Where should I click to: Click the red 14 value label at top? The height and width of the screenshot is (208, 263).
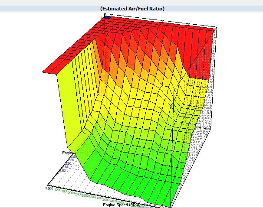[101, 17]
